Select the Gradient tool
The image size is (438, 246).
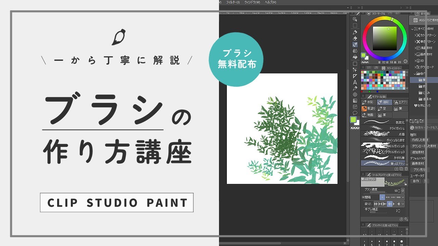[x=355, y=100]
